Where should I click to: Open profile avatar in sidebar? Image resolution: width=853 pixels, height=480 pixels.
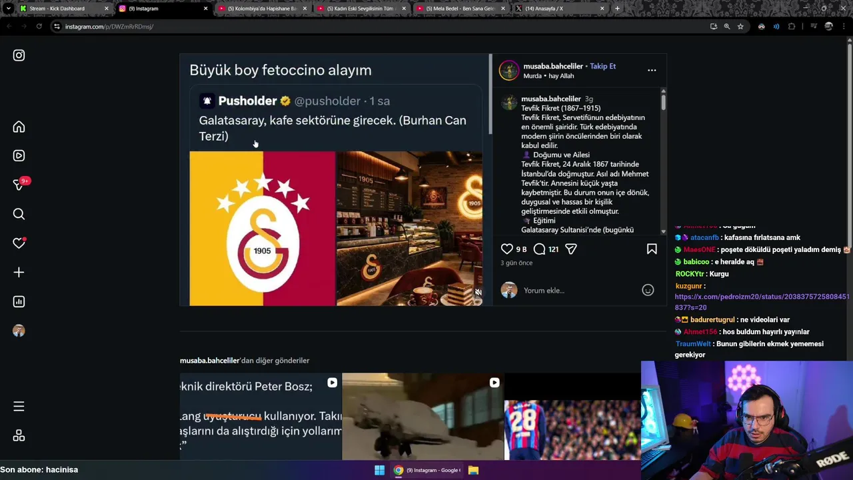19,331
